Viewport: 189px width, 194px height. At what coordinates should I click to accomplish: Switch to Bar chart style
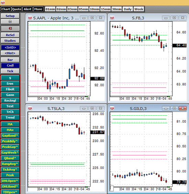[x=10, y=60]
